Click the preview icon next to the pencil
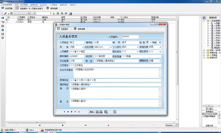The width and height of the screenshot is (221, 133). point(12,13)
